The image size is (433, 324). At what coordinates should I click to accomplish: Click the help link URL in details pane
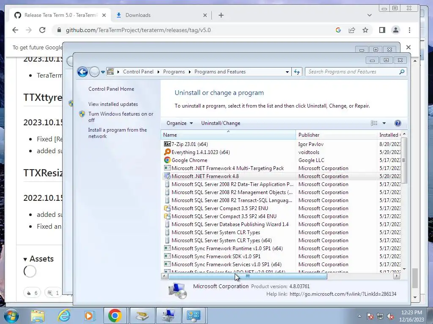(343, 294)
